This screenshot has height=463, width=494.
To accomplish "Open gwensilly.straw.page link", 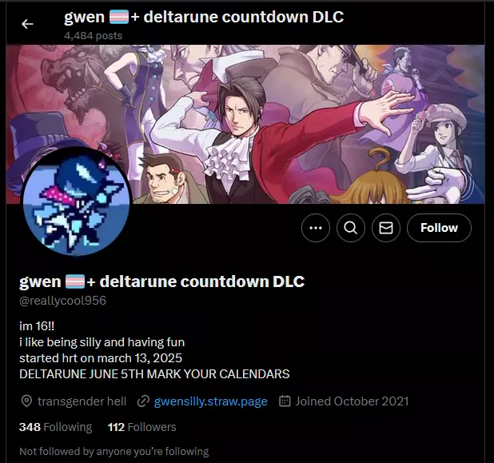I will [x=211, y=401].
